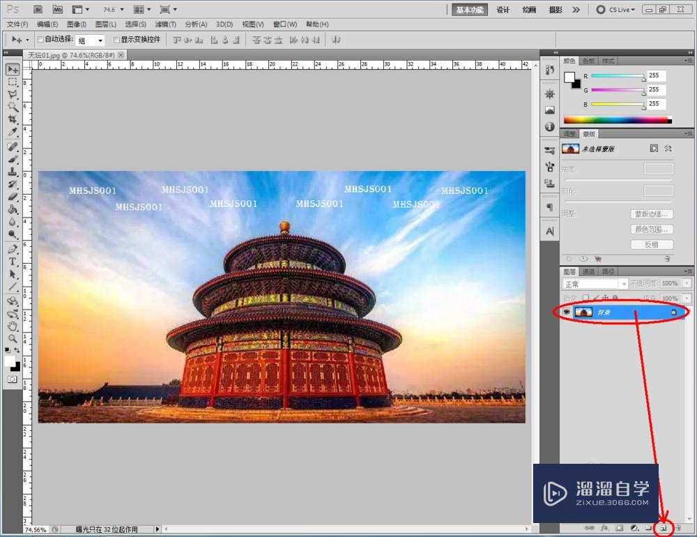The width and height of the screenshot is (697, 537).
Task: Select the Hand tool
Action: point(13,326)
